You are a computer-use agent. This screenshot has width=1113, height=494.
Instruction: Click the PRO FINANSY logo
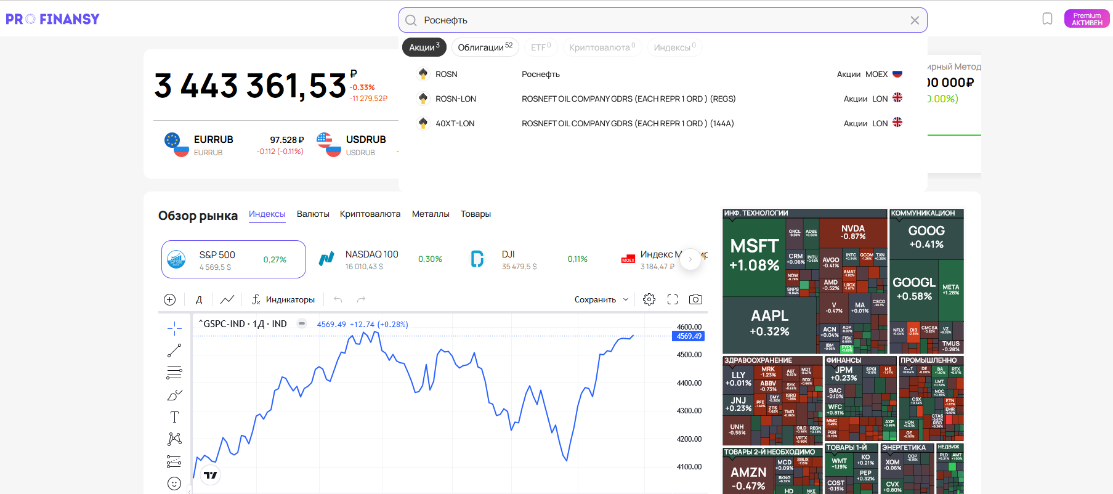52,19
